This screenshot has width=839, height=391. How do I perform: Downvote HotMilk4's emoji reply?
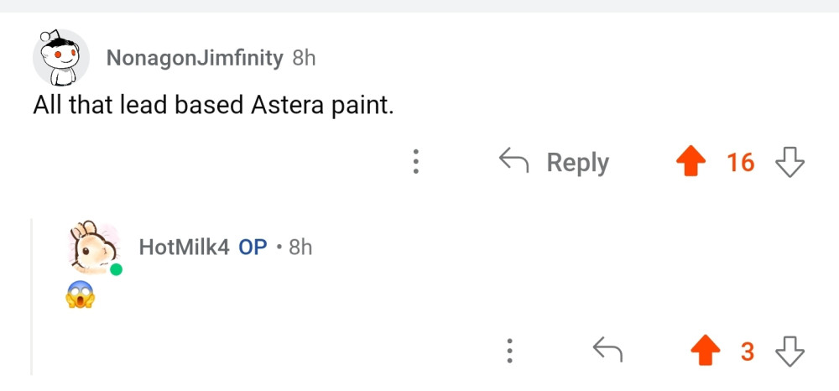789,351
